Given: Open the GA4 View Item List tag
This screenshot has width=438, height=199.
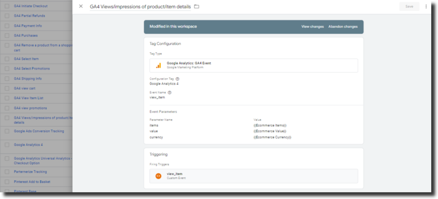Looking at the screenshot, I should pyautogui.click(x=29, y=98).
